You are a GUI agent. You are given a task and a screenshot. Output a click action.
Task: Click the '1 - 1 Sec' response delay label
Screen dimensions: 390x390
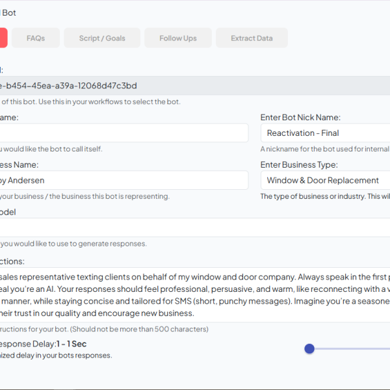coord(71,344)
